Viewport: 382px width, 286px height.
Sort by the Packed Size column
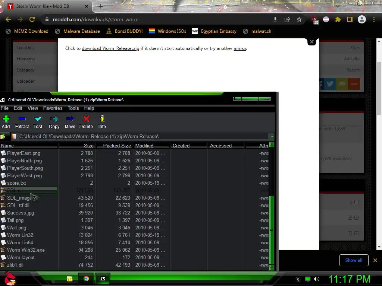coord(114,146)
